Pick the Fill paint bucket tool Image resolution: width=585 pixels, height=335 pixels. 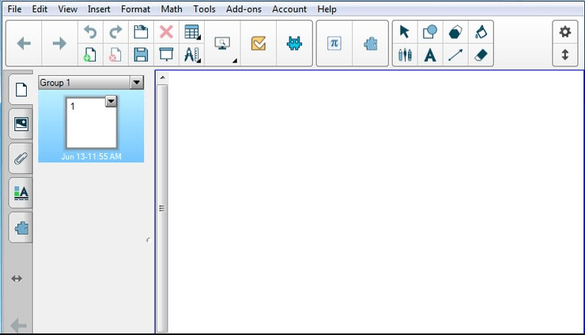[x=481, y=32]
